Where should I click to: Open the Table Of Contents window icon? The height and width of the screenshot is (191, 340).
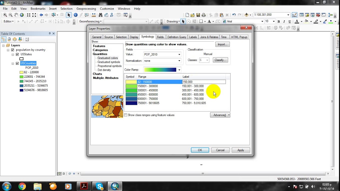pos(301,15)
